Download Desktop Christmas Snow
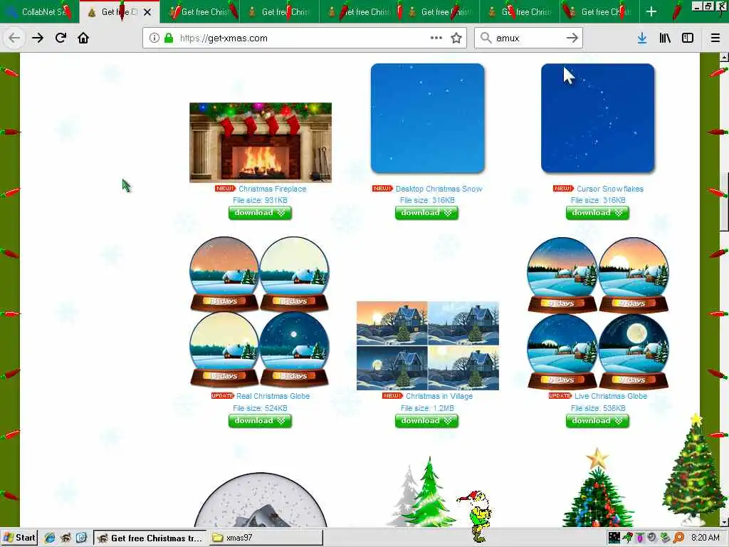 [x=426, y=213]
